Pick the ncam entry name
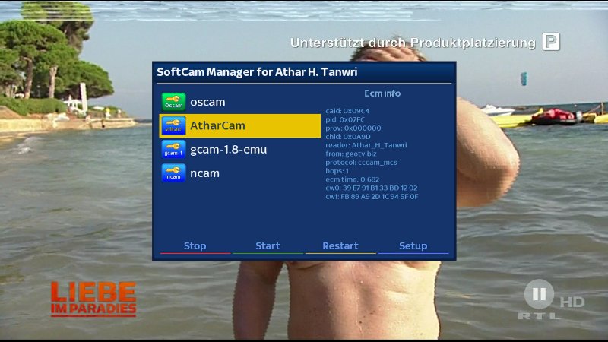 click(204, 173)
